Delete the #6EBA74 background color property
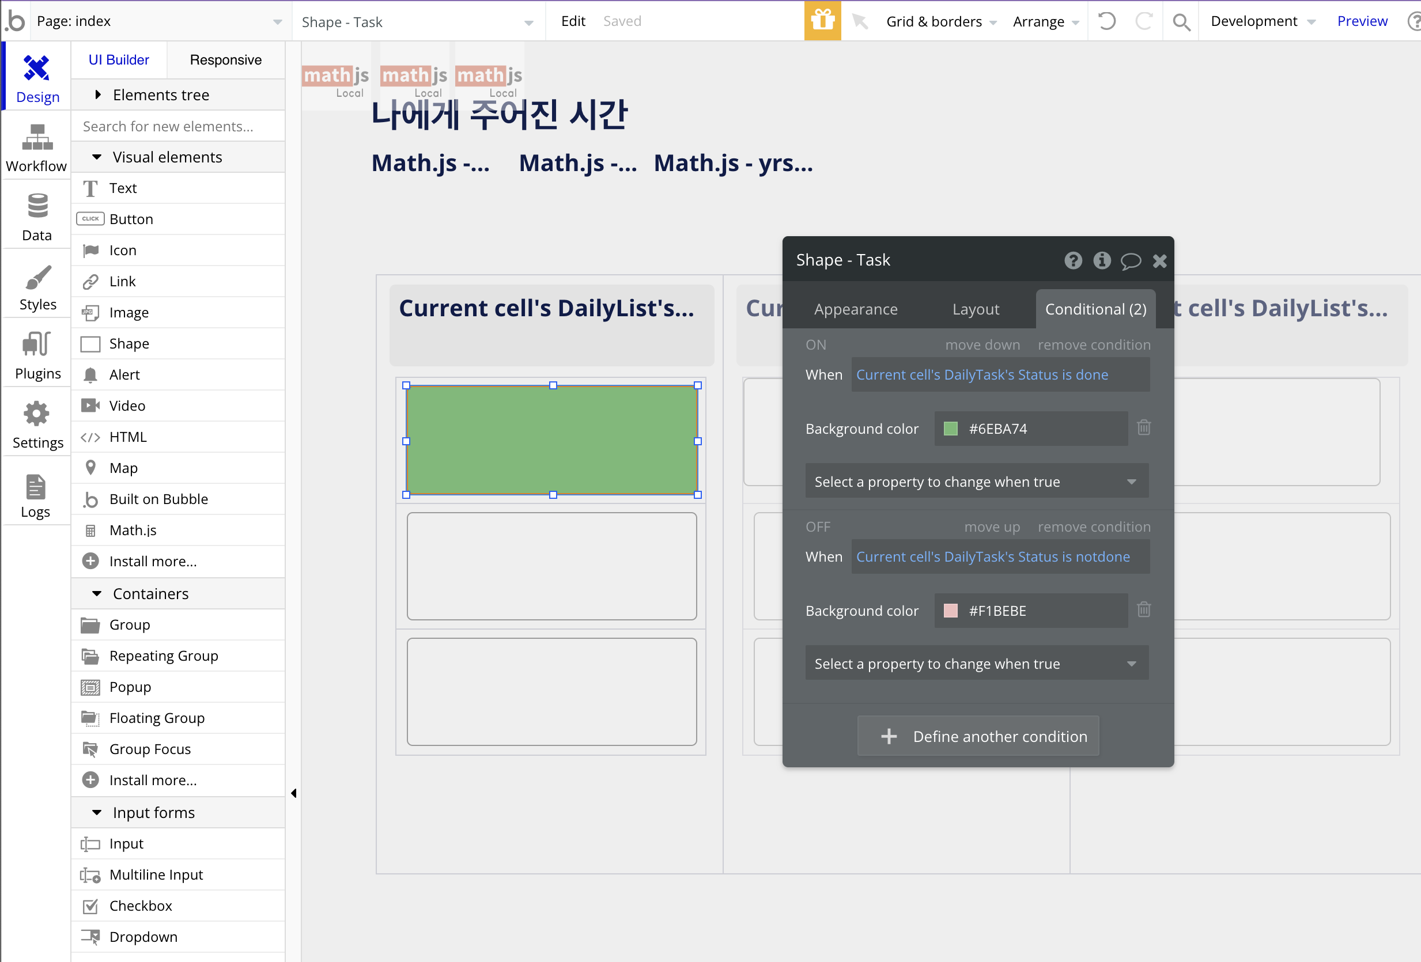This screenshot has width=1421, height=962. 1143,428
